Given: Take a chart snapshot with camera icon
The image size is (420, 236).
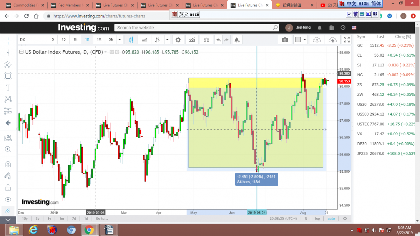Looking at the screenshot, I should point(285,40).
